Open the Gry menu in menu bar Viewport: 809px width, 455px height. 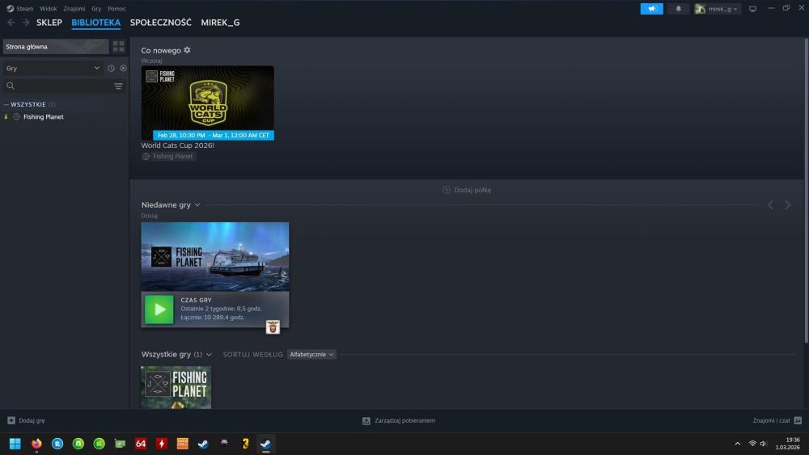point(96,9)
